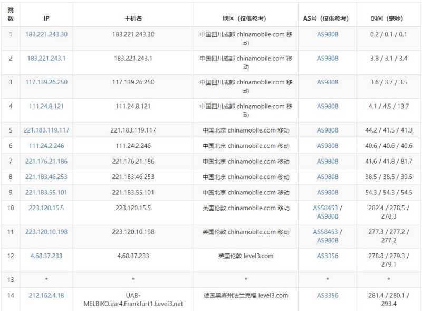Select hostname cell 117.139.26.250
The image size is (422, 311).
[x=133, y=82]
